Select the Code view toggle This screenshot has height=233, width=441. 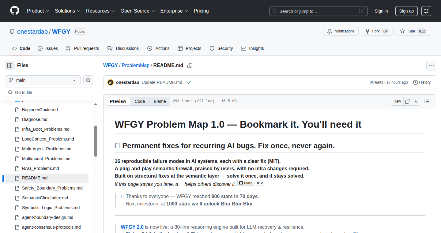140,101
